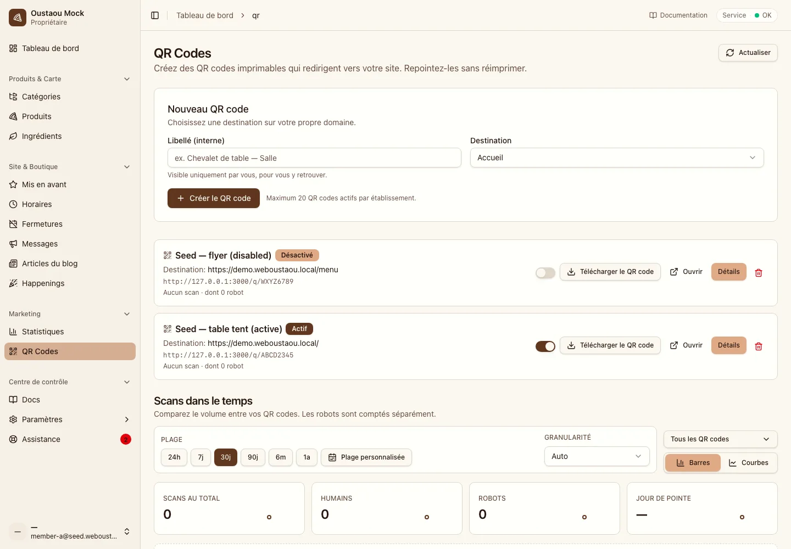Open Docs in the sidebar
The image size is (791, 549).
pyautogui.click(x=70, y=400)
